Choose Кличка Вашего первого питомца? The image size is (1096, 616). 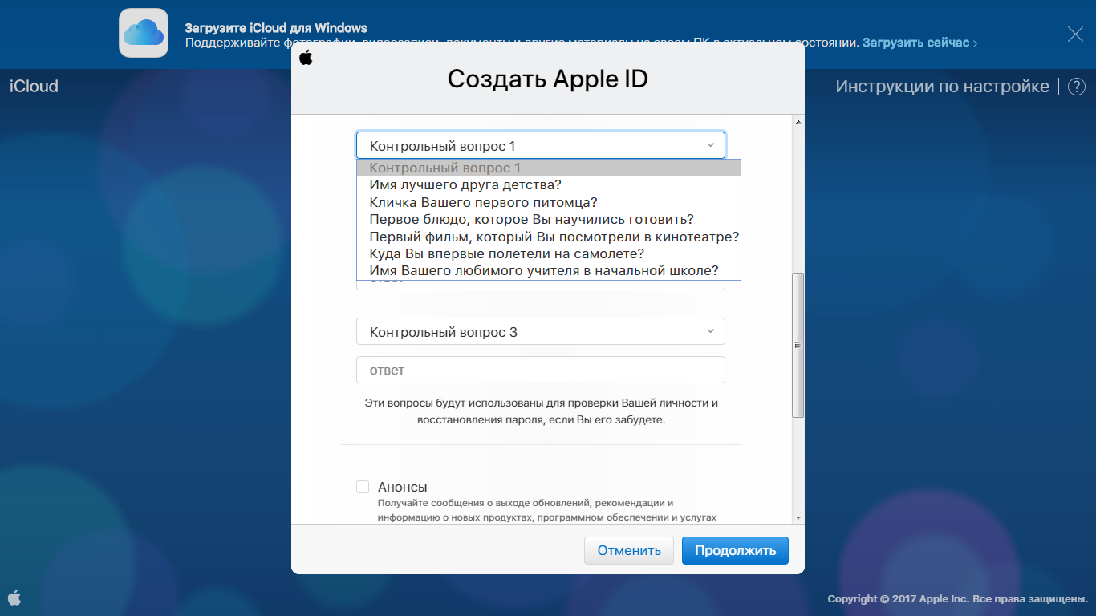pyautogui.click(x=549, y=202)
